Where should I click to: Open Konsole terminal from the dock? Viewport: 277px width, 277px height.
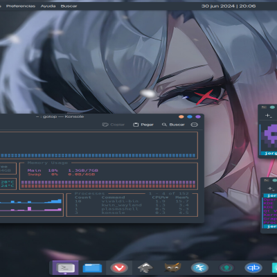point(66,268)
